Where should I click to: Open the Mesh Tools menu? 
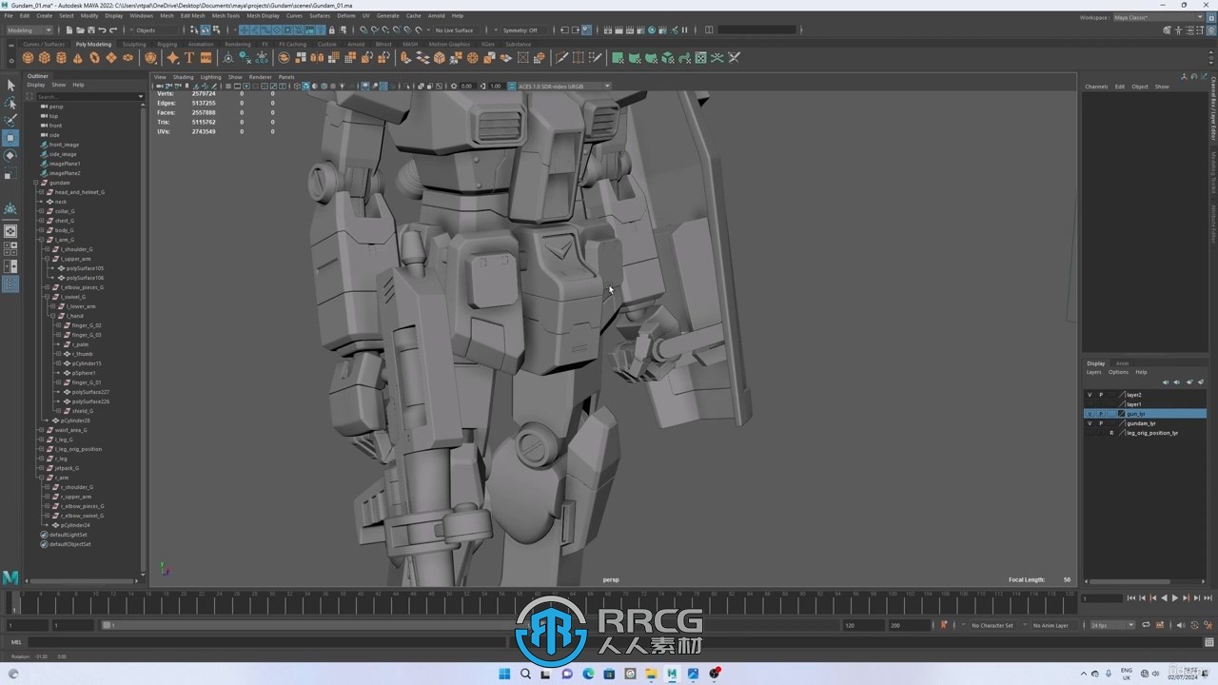point(226,15)
